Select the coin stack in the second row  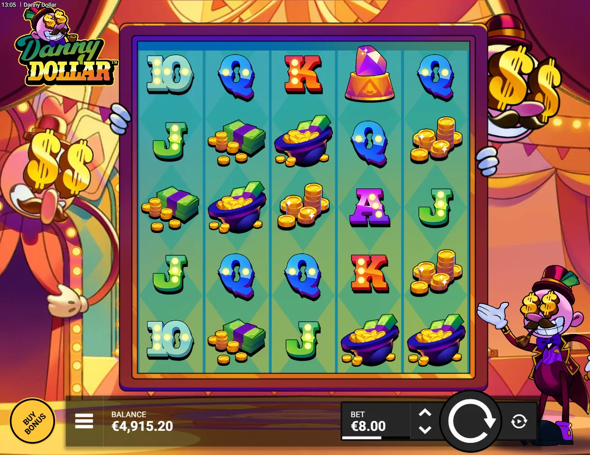436,140
